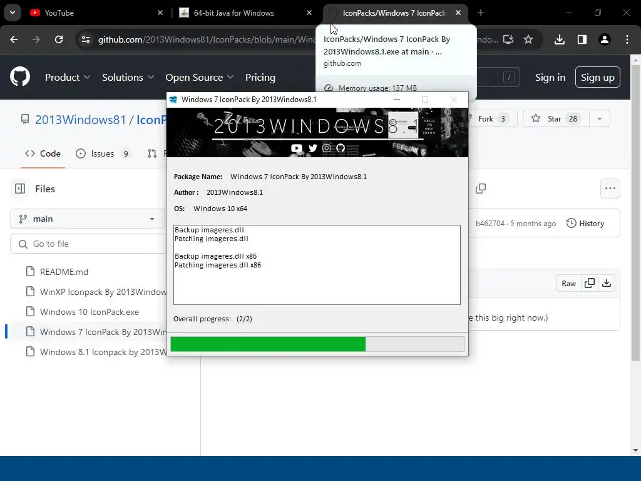Close the IconPacks GitHub tab

(x=458, y=13)
